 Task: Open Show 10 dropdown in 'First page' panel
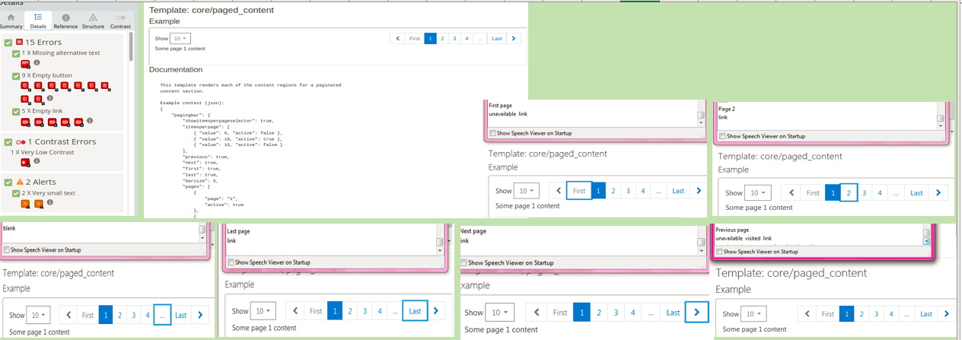coord(526,191)
